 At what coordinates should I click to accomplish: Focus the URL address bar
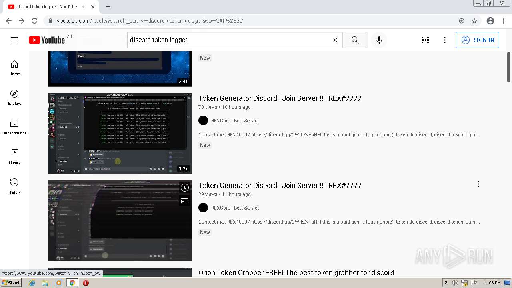tap(256, 21)
